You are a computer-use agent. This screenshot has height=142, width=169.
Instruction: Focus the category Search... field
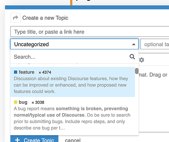pos(71,57)
